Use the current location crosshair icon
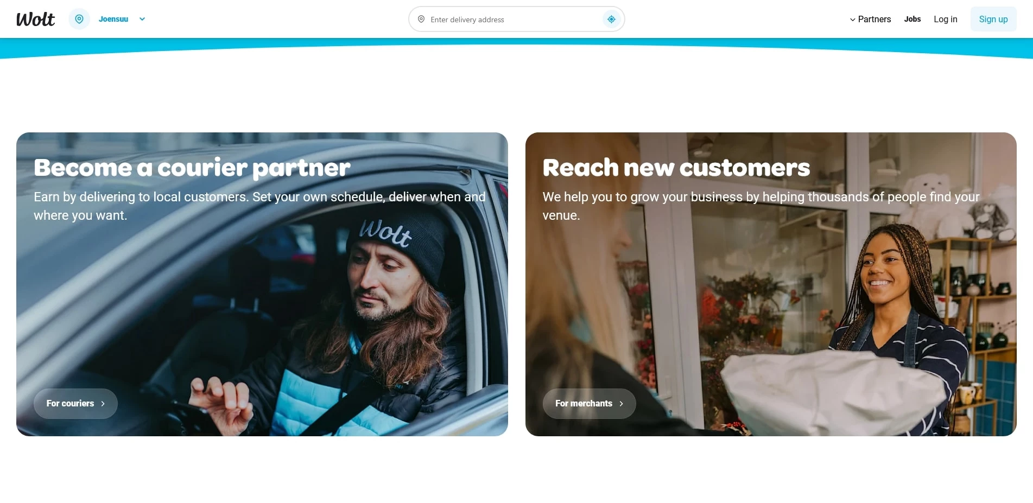 pyautogui.click(x=611, y=20)
